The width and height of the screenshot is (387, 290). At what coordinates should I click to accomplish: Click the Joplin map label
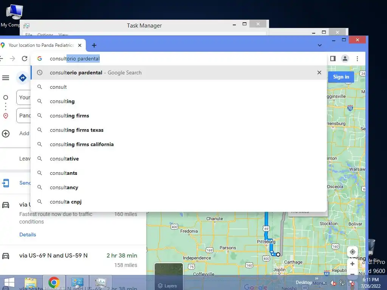coord(279,270)
